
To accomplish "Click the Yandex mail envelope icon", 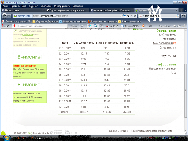I will coord(123,26).
